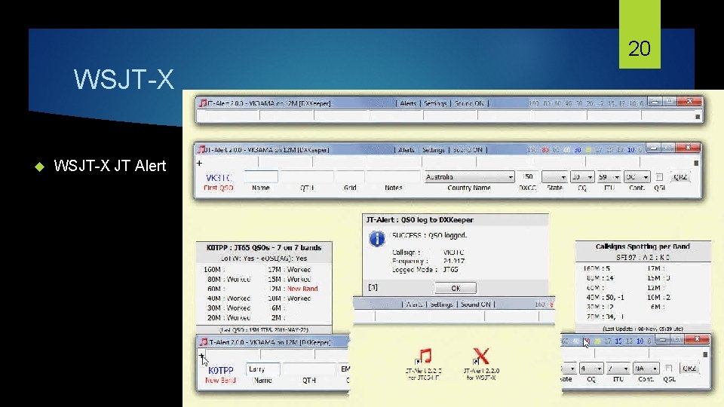Click the 40M : 50, -1 row in Callsigns Spotting panel
Viewport: 724px width, 407px height.
605,298
